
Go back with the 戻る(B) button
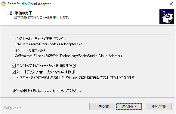102,106
